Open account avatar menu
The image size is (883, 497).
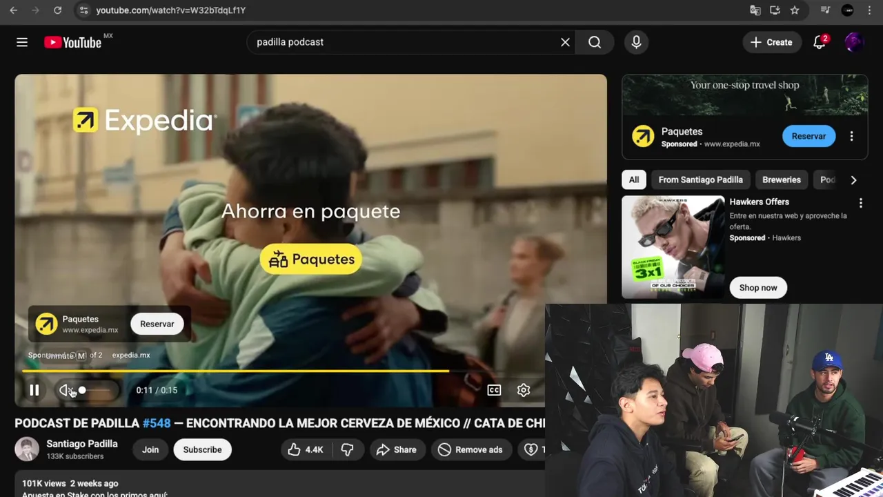point(854,42)
